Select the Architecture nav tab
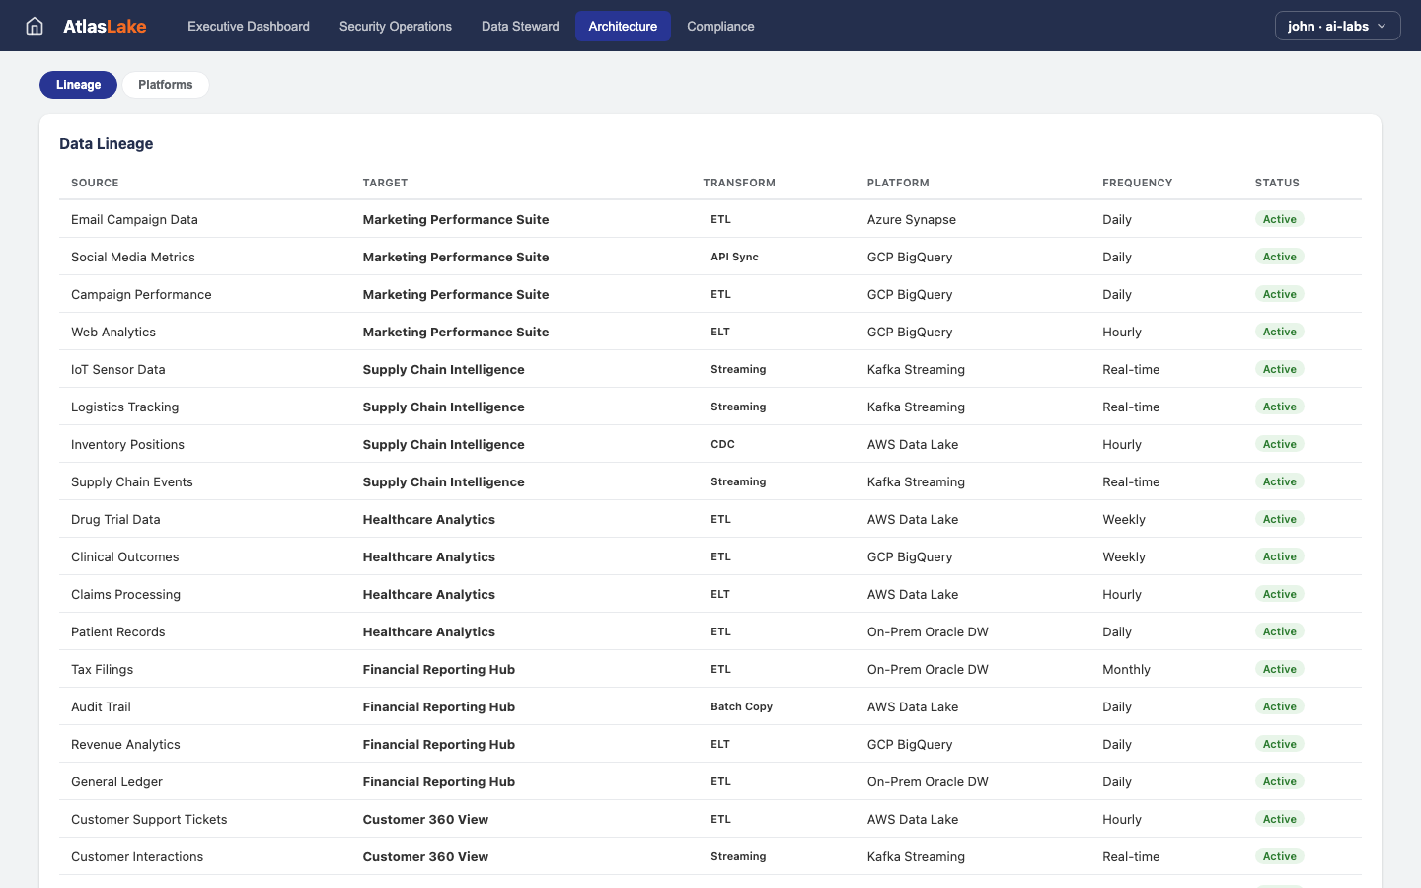 click(x=623, y=26)
